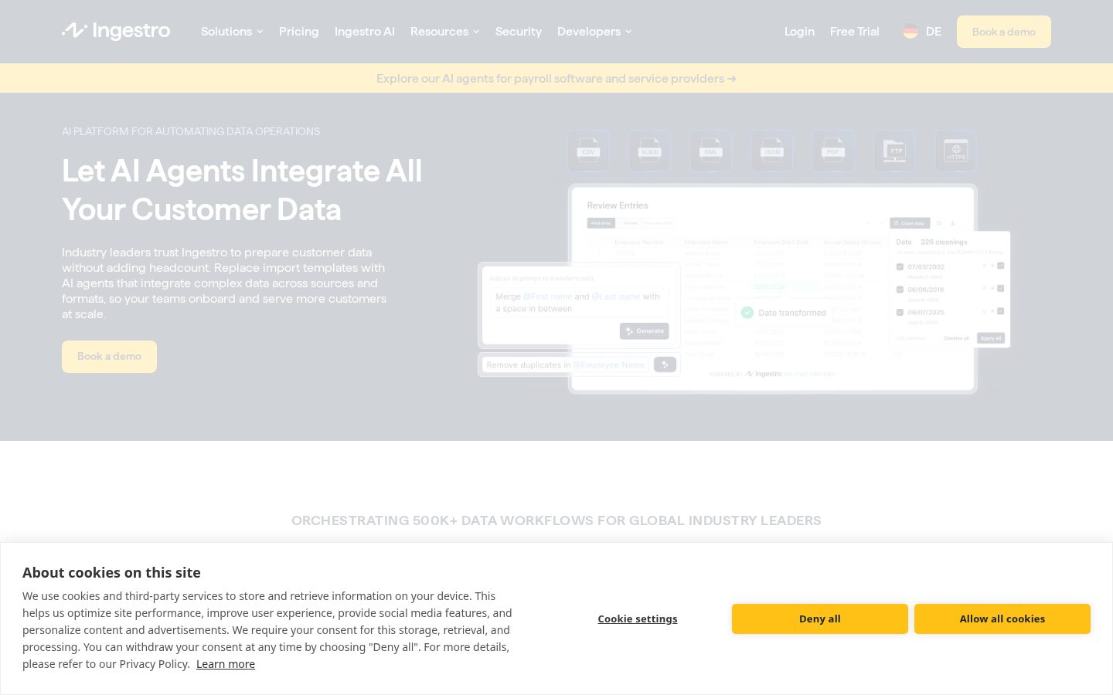
Task: Click the Review Entries heading
Action: (x=618, y=205)
